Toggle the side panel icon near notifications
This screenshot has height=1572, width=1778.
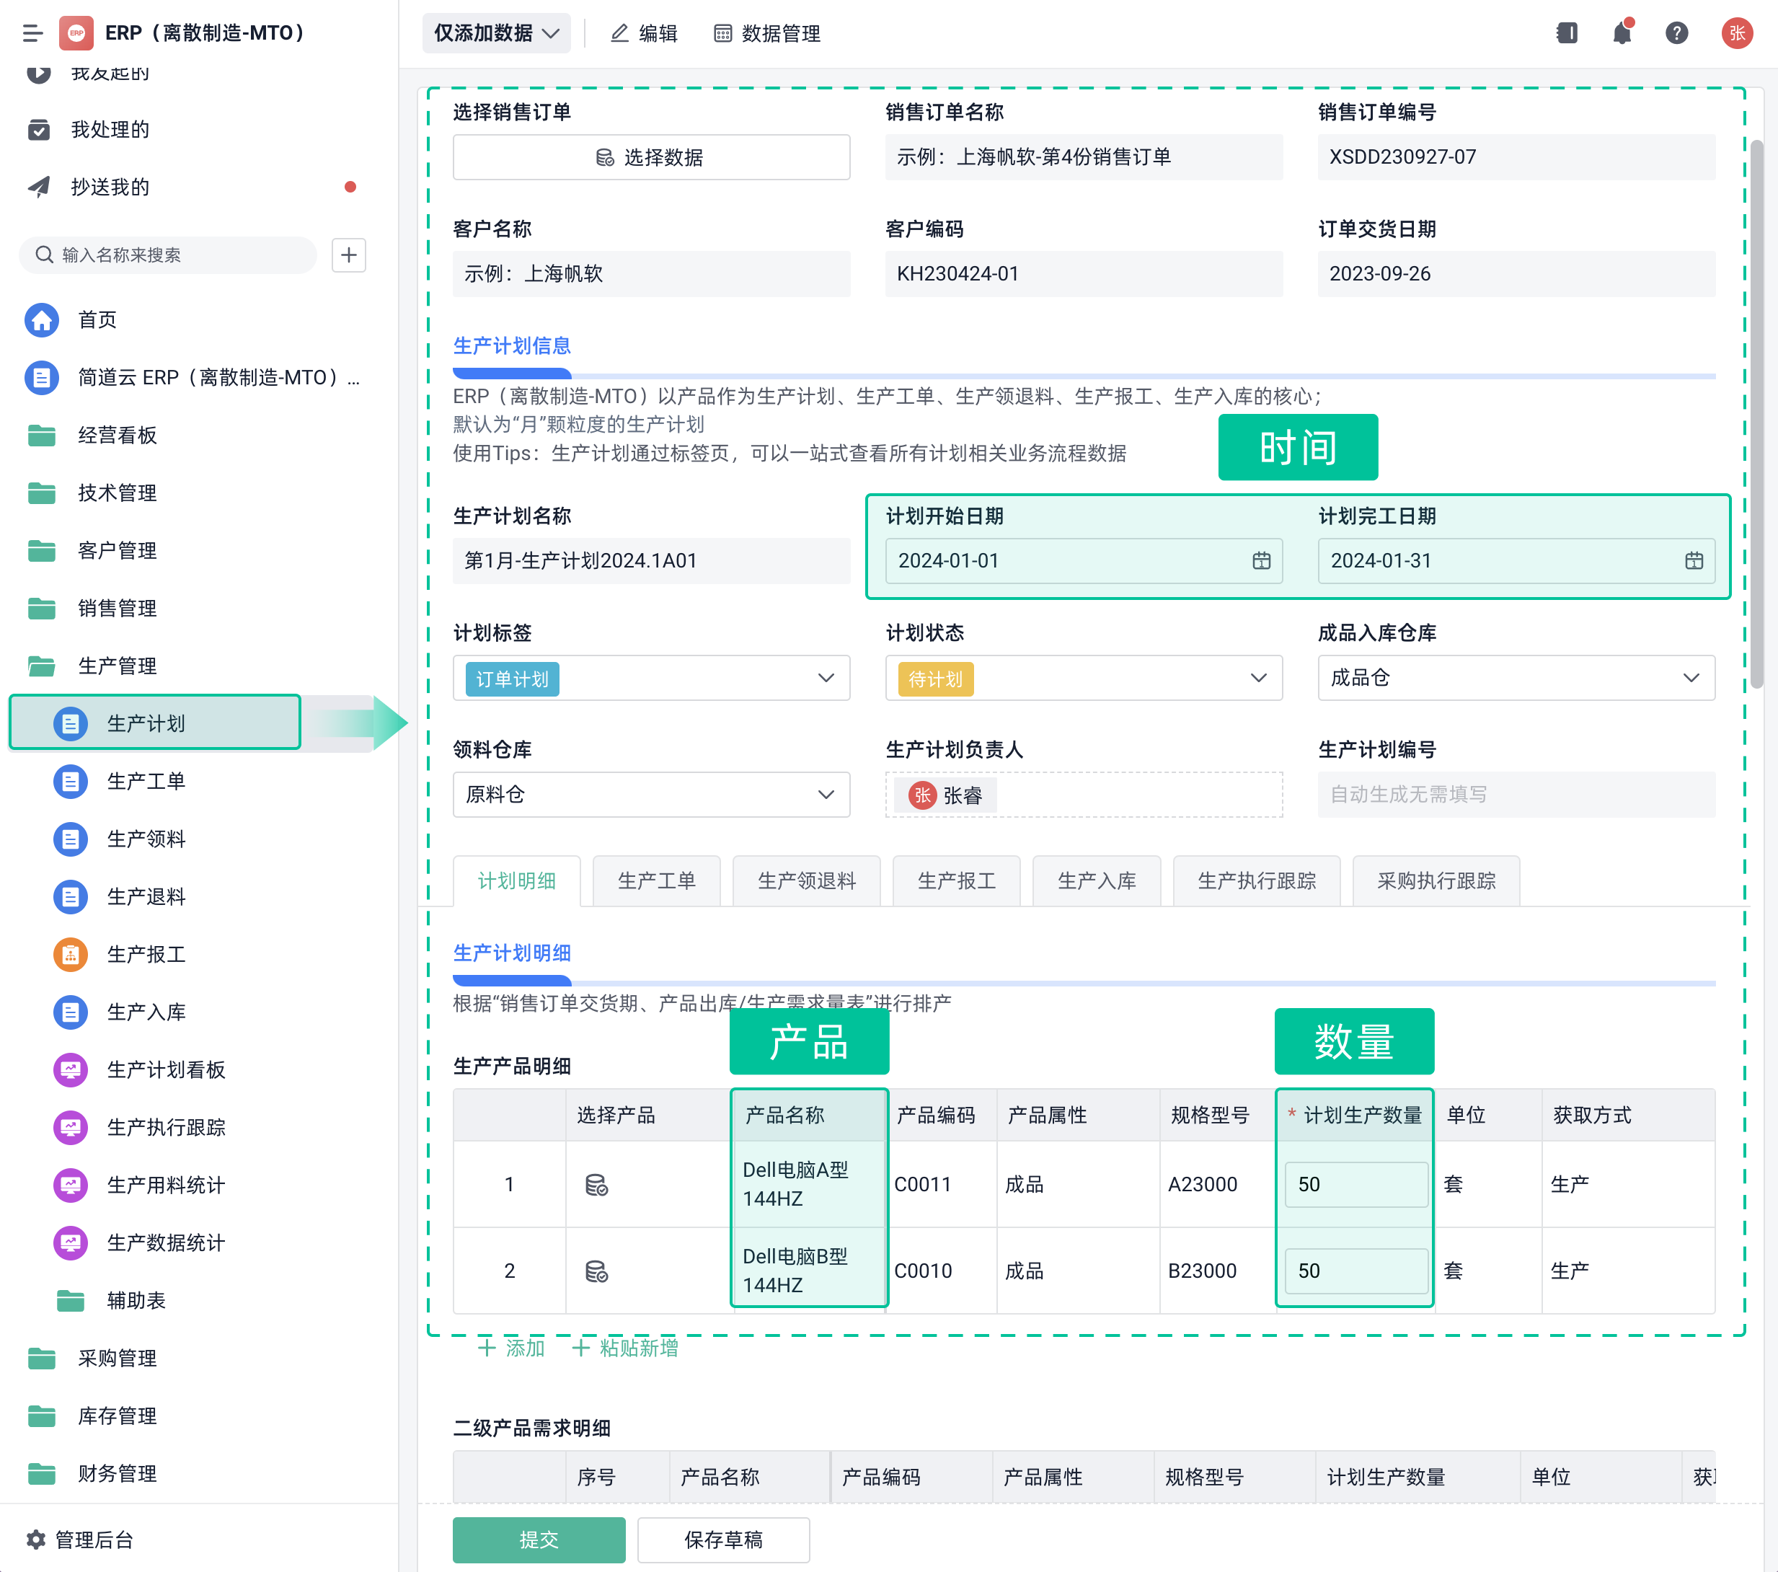click(x=1567, y=32)
